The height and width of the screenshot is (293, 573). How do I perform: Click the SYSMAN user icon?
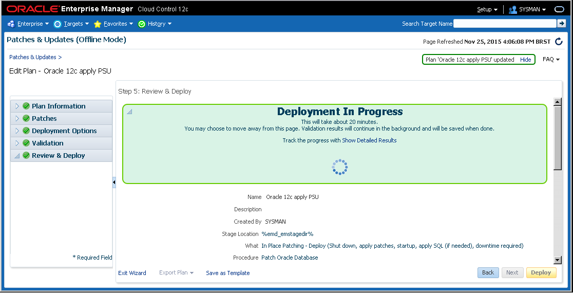512,10
